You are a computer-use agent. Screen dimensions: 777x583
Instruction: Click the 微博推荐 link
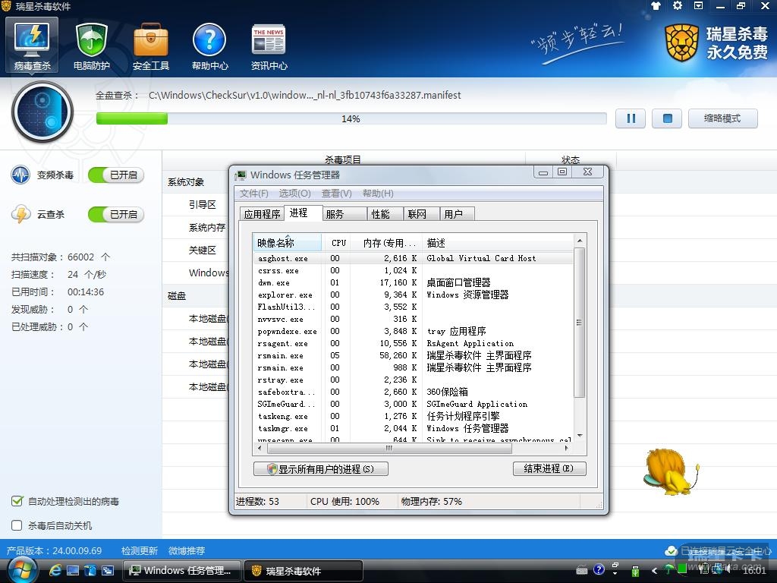click(x=187, y=551)
